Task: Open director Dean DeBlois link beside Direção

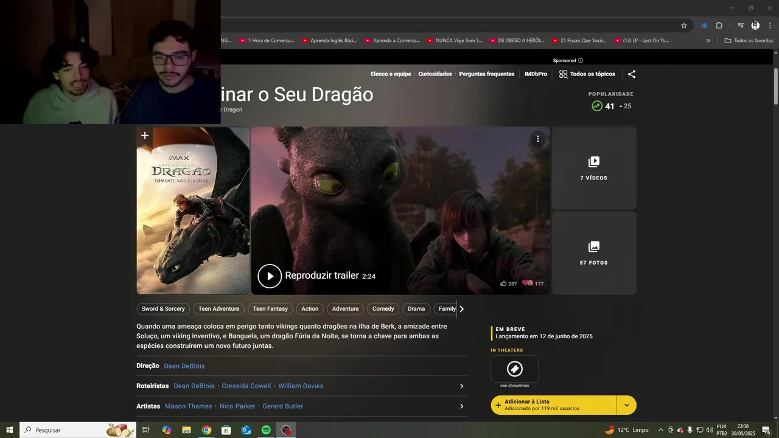Action: pyautogui.click(x=184, y=366)
